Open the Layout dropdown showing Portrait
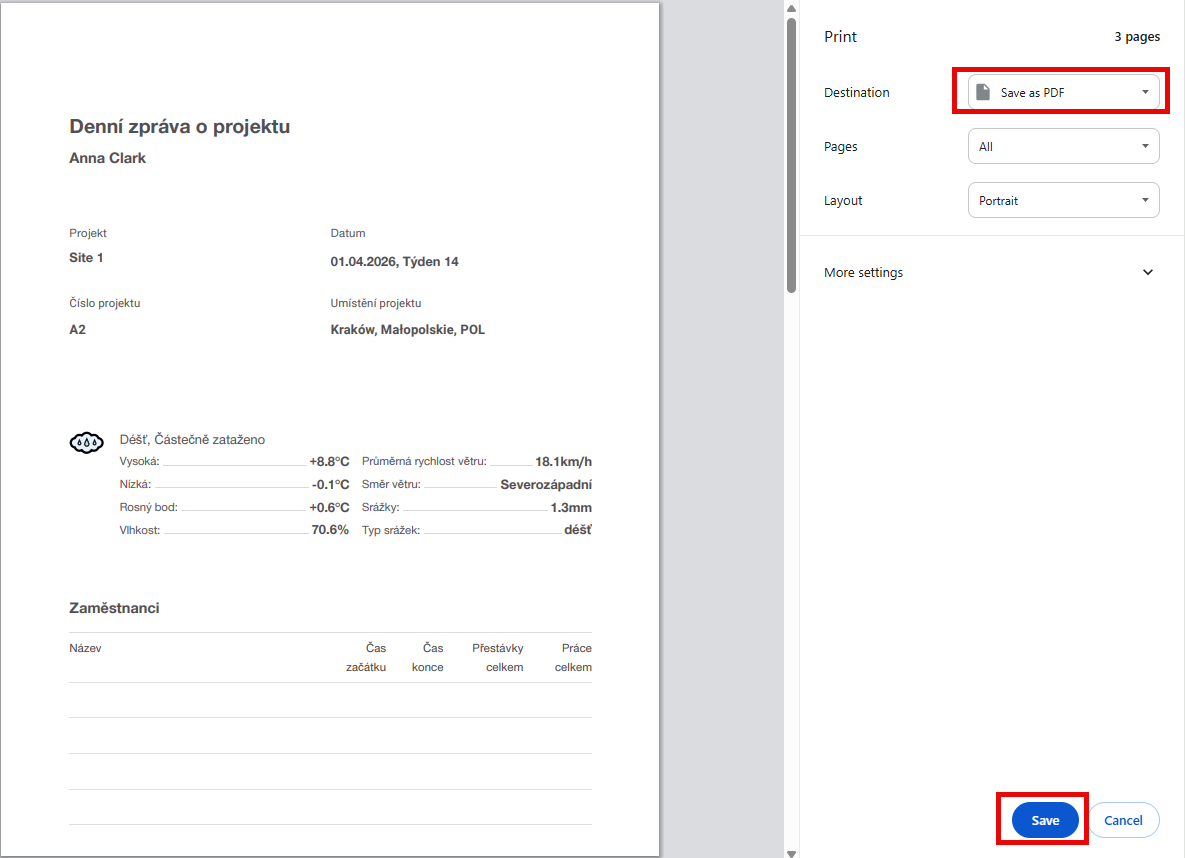 click(x=1063, y=200)
